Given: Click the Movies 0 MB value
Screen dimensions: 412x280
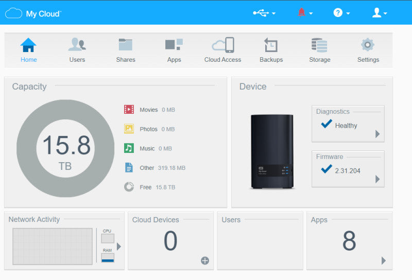Looking at the screenshot, I should [x=168, y=110].
